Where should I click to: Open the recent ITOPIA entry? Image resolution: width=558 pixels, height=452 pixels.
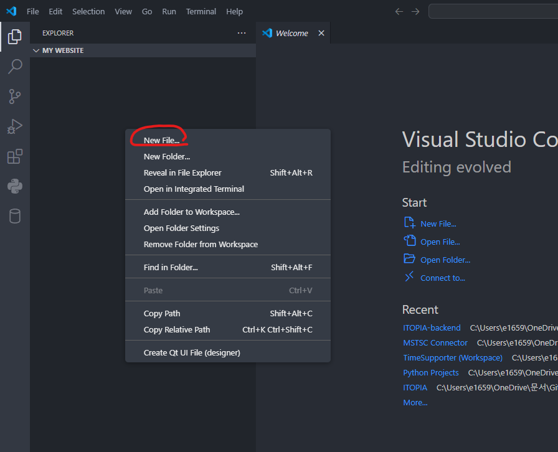(415, 388)
